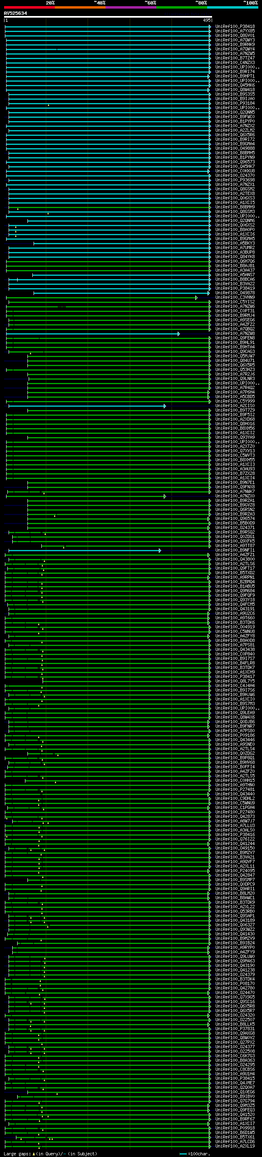Select hit label UniRef100_Q2QNM6
This screenshot has width=262, height=1157.
click(x=235, y=220)
